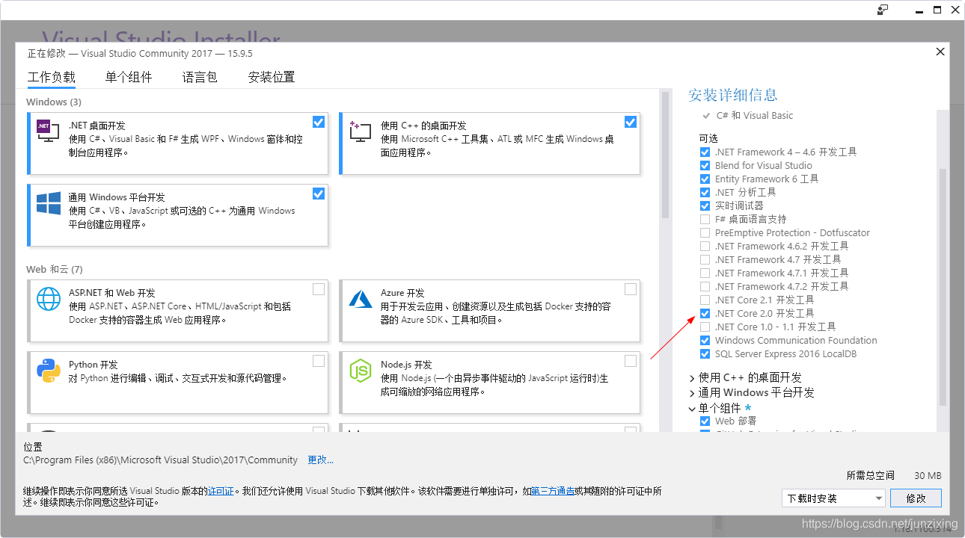Toggle 实时调试器 checkbox
Screen dimensions: 965x538
[x=705, y=205]
